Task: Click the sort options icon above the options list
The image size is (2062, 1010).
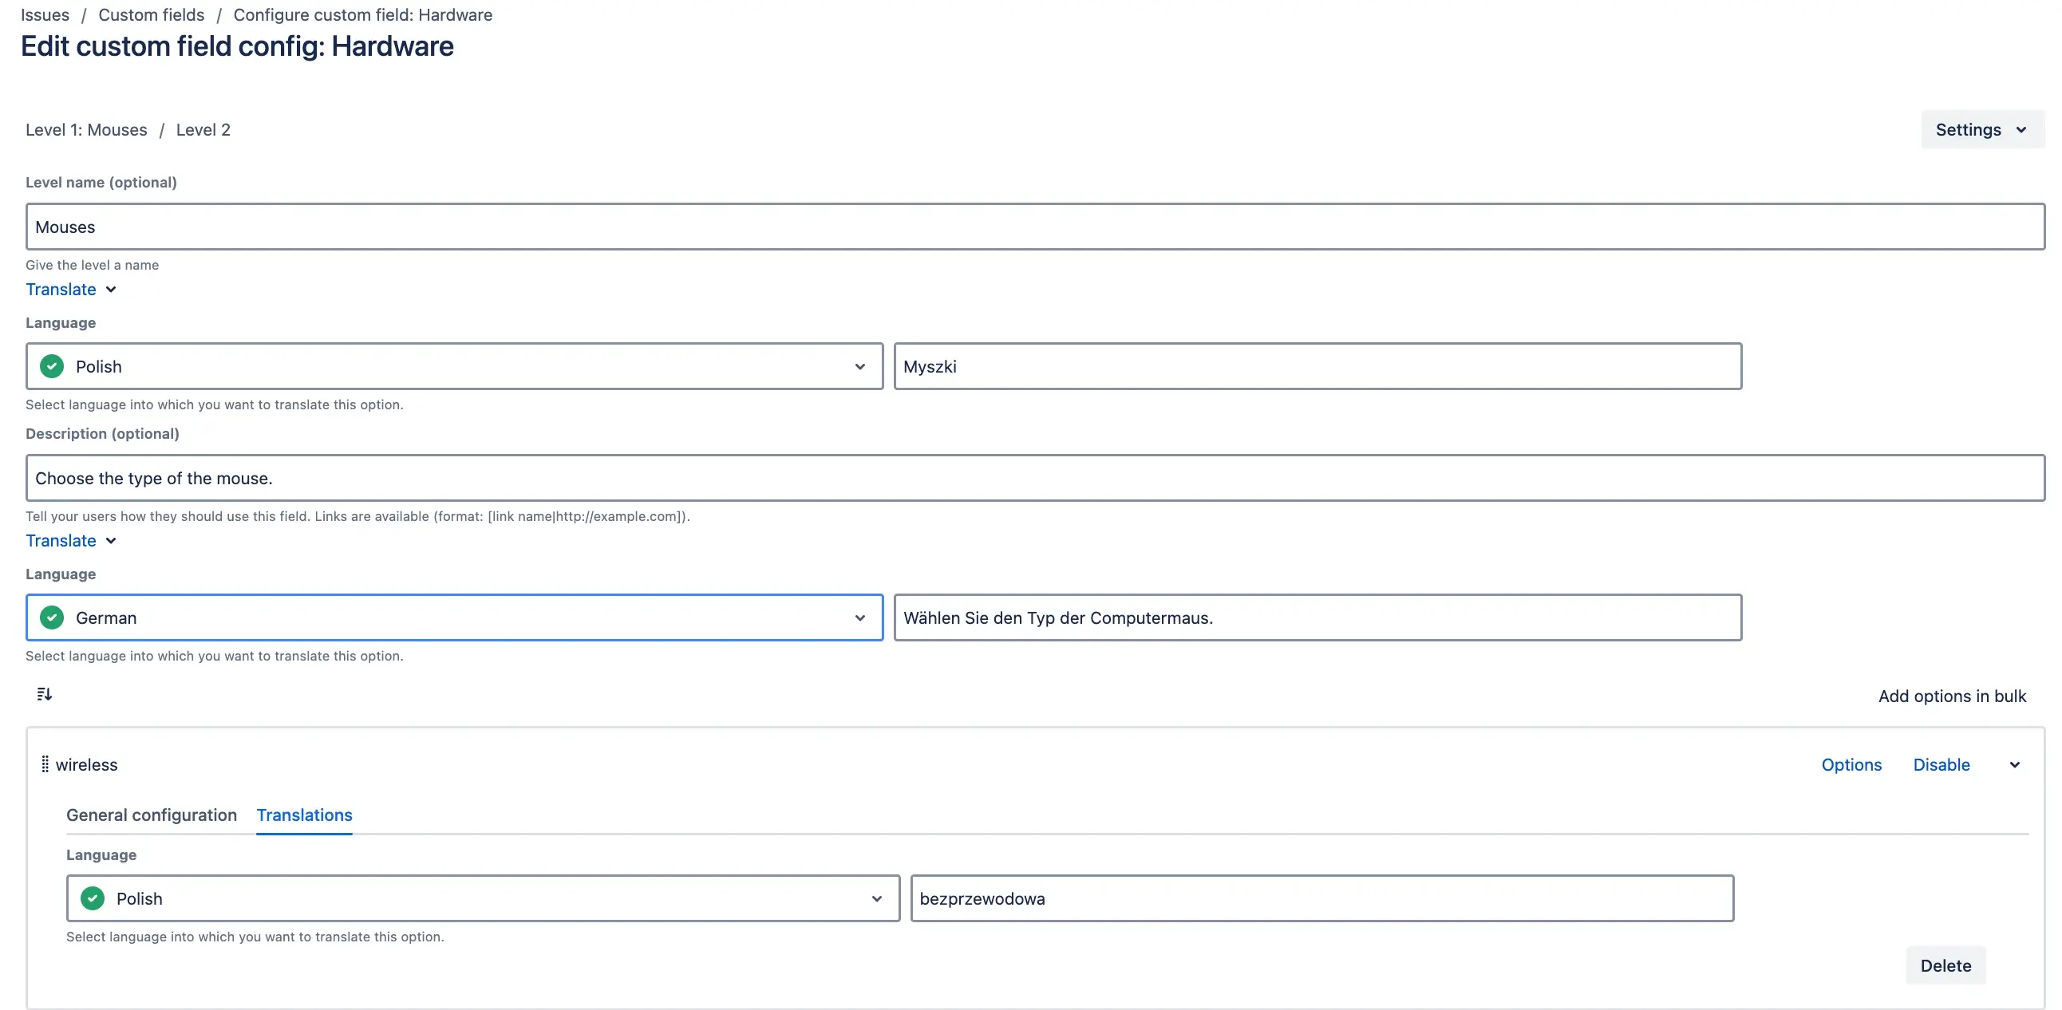Action: (x=44, y=694)
